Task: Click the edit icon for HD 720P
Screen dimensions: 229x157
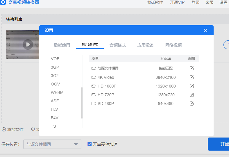Action: (192, 95)
